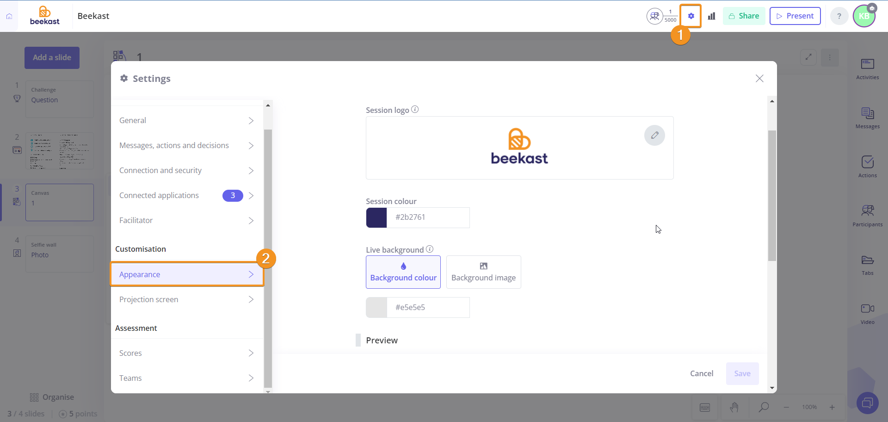Open slide options three-dot menu
Screen dimensions: 888x422
(x=830, y=57)
